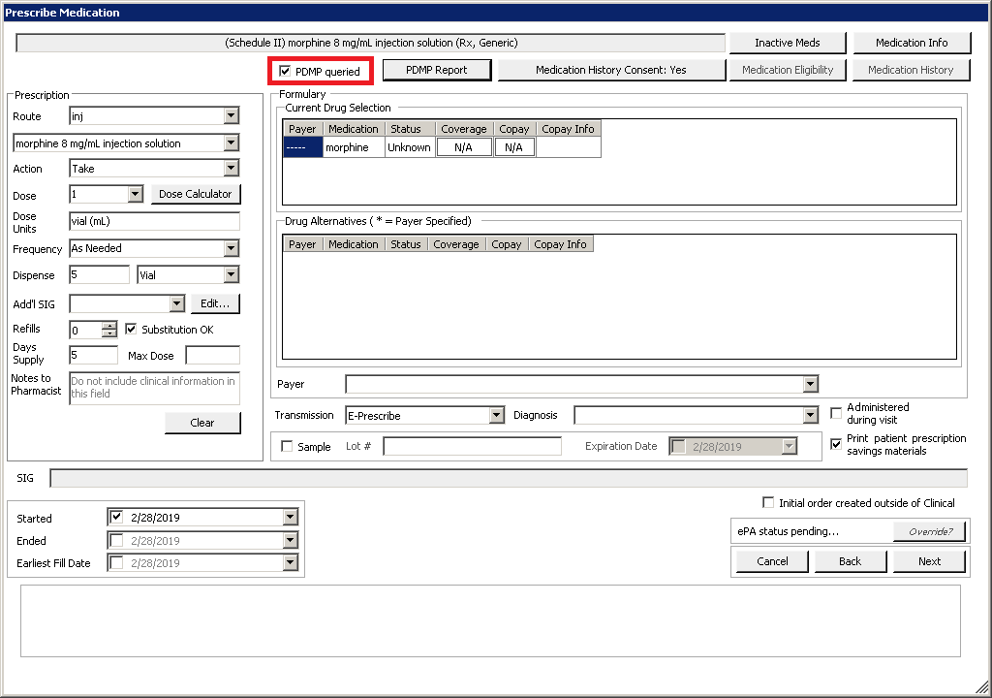This screenshot has width=992, height=698.
Task: Open the Dose Calculator
Action: tap(196, 194)
